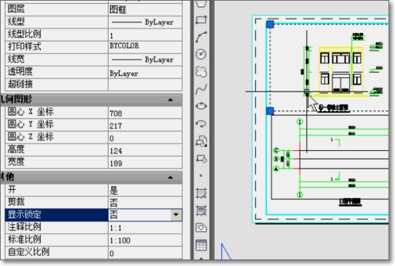This screenshot has width=395, height=266.
Task: Click the top-left blue viewport grip
Action: [270, 24]
